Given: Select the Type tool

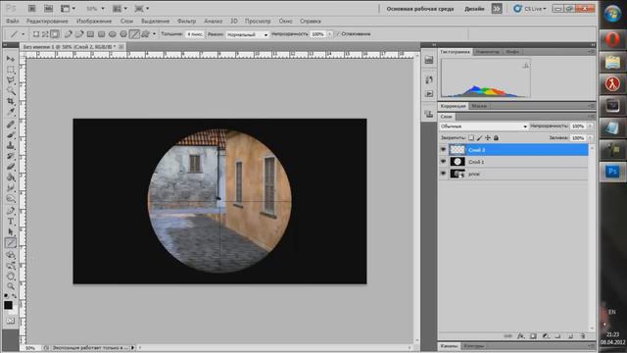Looking at the screenshot, I should (x=11, y=222).
